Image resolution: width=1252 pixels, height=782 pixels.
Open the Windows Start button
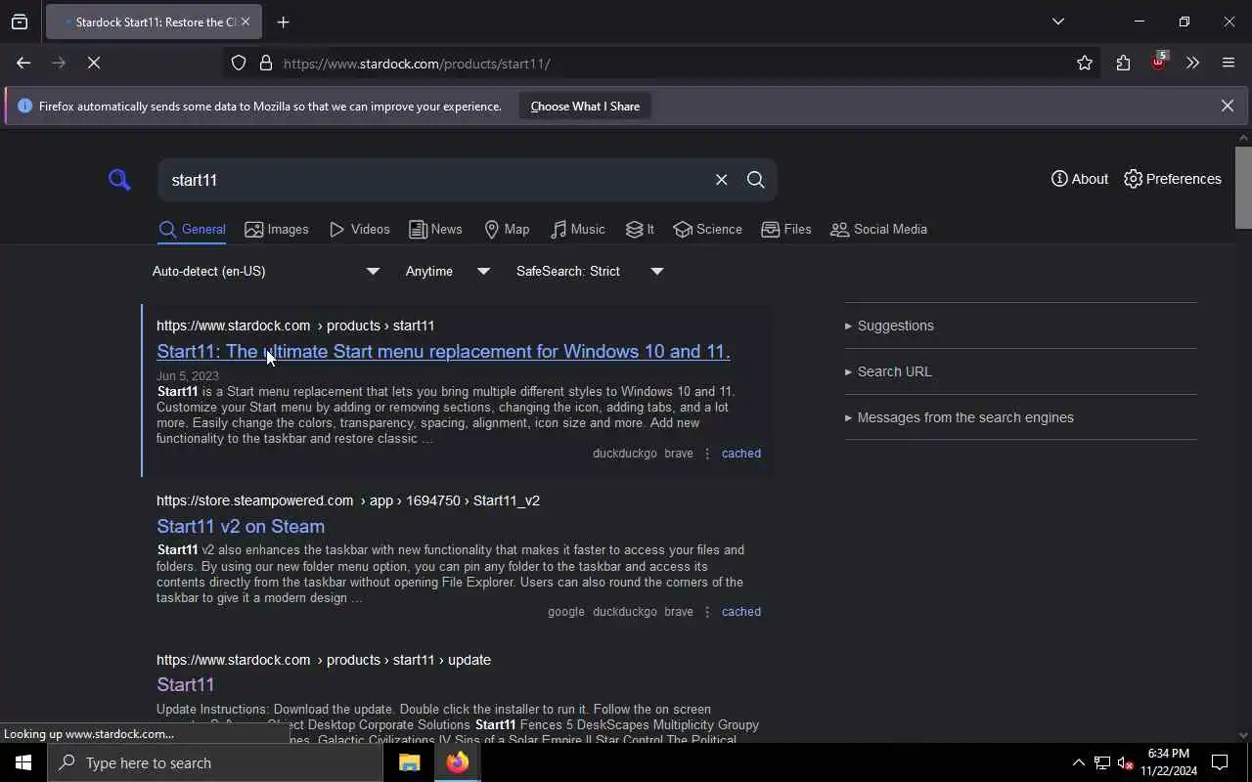point(23,762)
